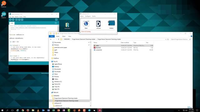Image resolution: width=200 pixels, height=112 pixels.
Task: Sort files by the Name column header
Action: [x=95, y=43]
